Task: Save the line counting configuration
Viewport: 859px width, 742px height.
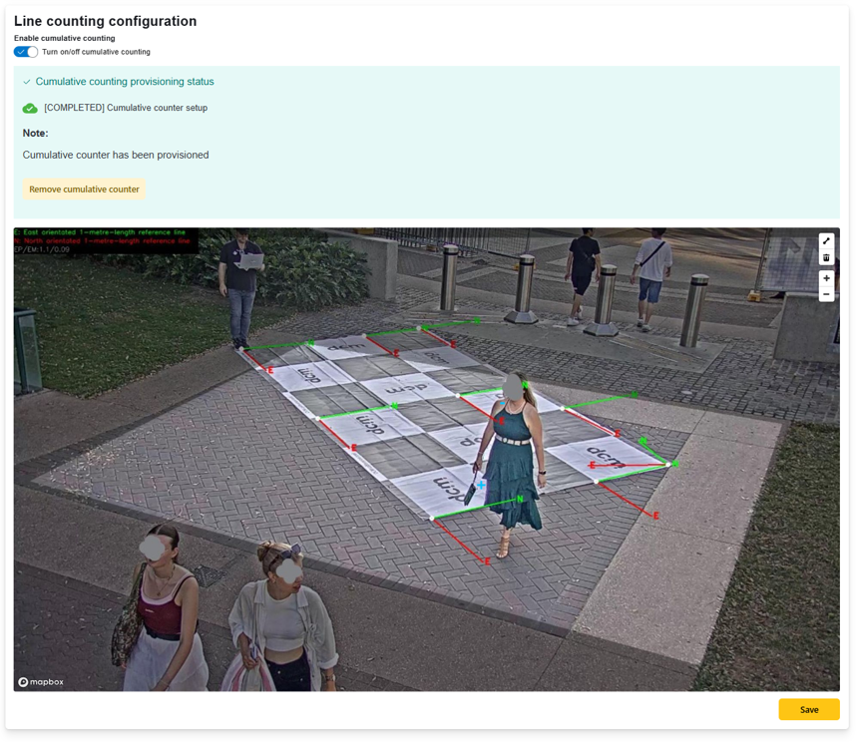Action: [x=808, y=710]
